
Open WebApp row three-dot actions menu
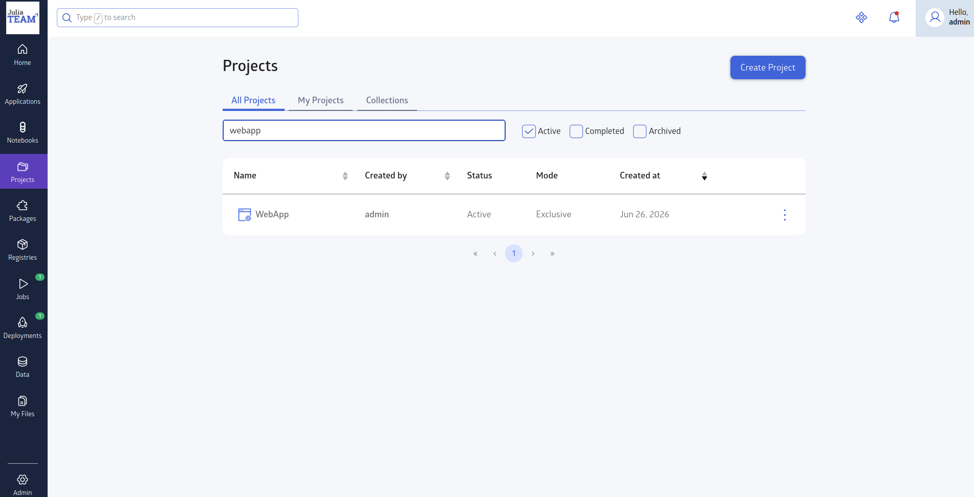click(785, 215)
